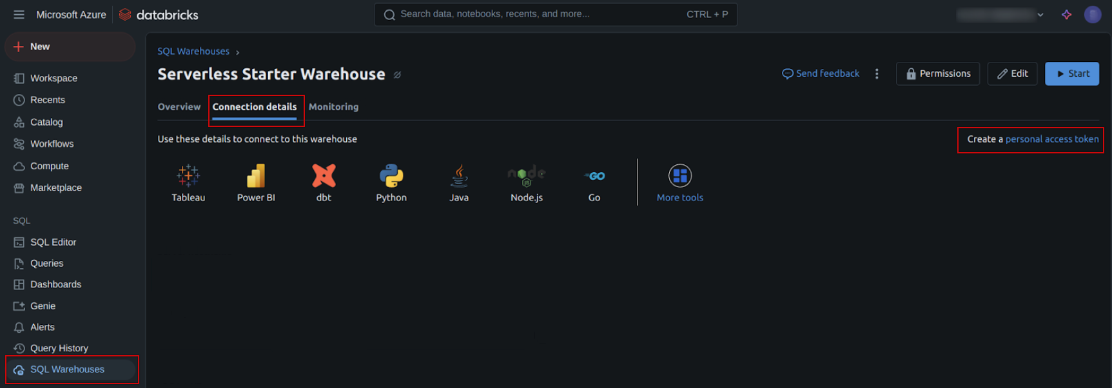Pick the Java connection icon
The height and width of the screenshot is (388, 1112).
tap(459, 175)
